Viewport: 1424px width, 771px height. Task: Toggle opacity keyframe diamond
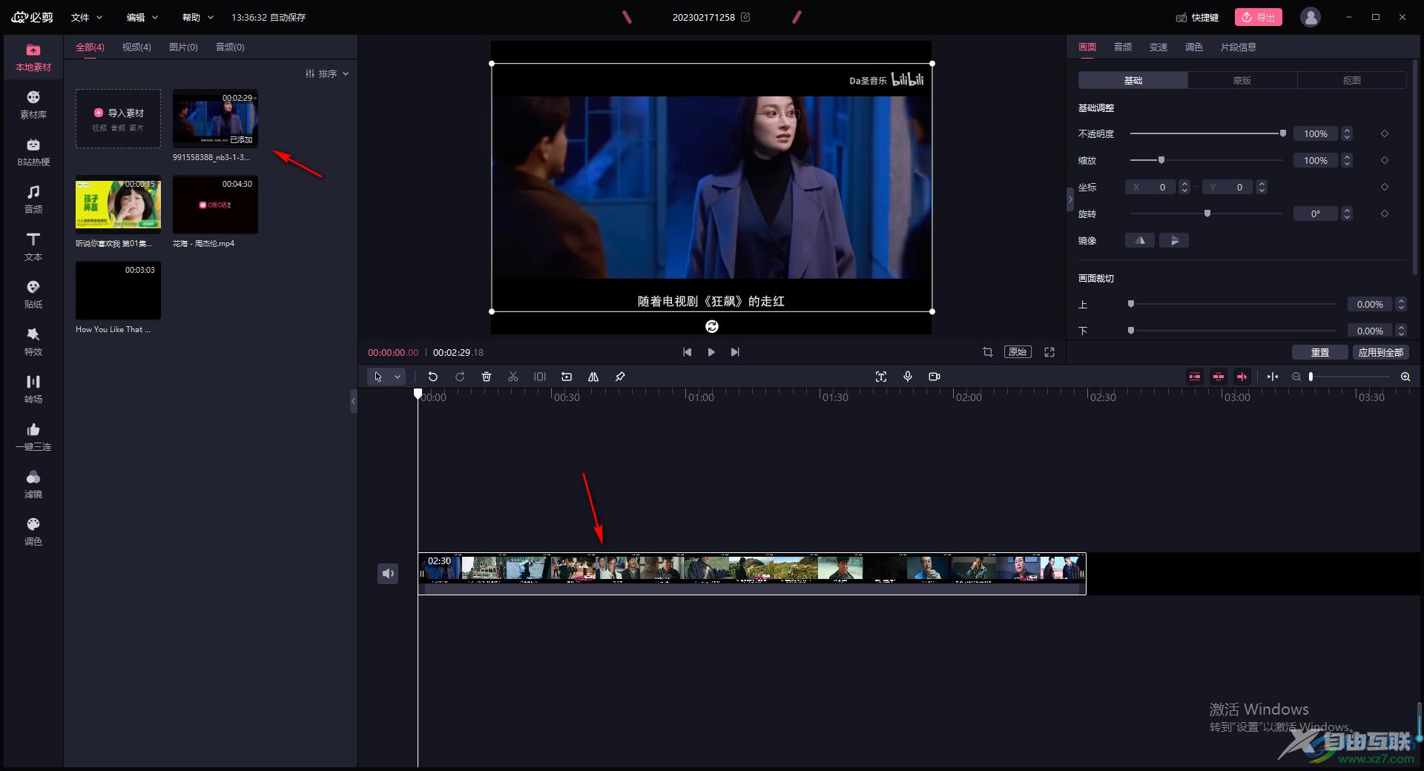click(x=1385, y=133)
